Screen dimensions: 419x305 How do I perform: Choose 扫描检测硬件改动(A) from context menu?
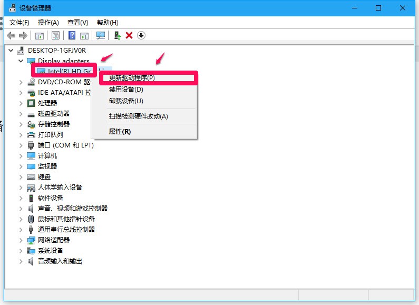(144, 116)
